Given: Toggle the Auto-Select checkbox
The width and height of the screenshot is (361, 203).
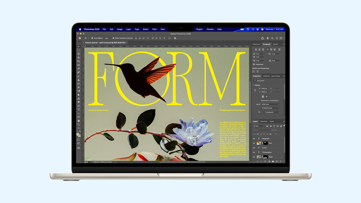Looking at the screenshot, I should [92, 38].
